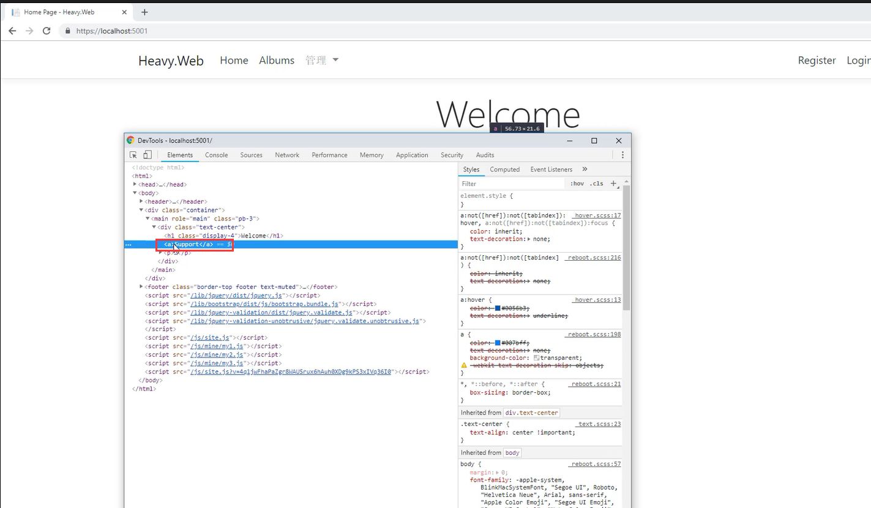Toggle the .cls class editor
The height and width of the screenshot is (508, 871).
coord(596,184)
